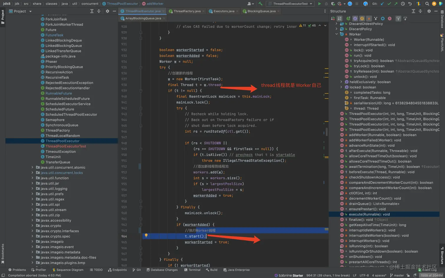445x278 pixels.
Task: Start debugging with the bug icon
Action: click(326, 4)
